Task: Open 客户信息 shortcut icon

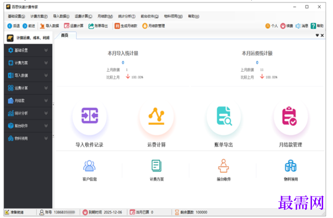Action: pyautogui.click(x=89, y=166)
